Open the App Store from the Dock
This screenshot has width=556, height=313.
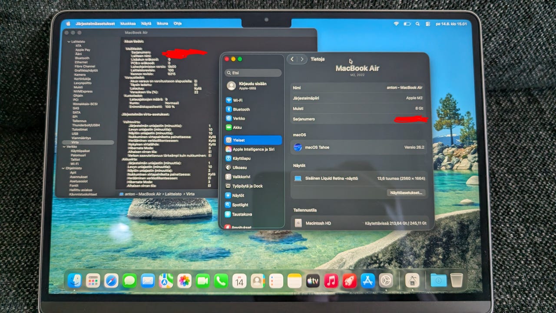pos(368,281)
